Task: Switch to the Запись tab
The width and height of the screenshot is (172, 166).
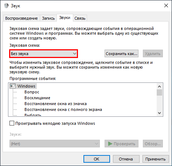Action: (x=48, y=18)
